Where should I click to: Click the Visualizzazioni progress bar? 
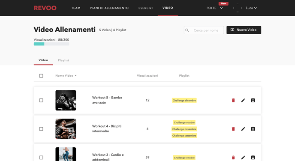[51, 44]
